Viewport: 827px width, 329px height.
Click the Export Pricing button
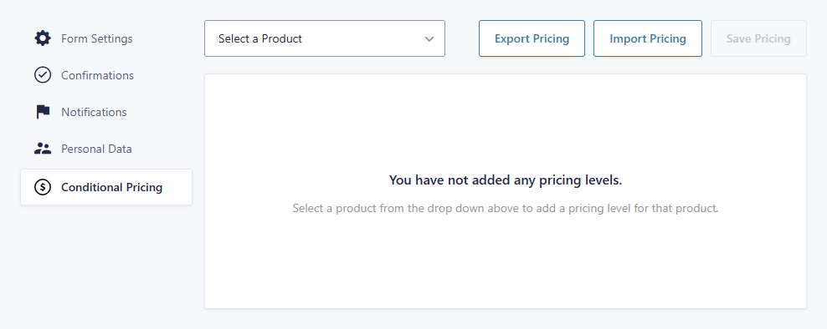point(532,38)
